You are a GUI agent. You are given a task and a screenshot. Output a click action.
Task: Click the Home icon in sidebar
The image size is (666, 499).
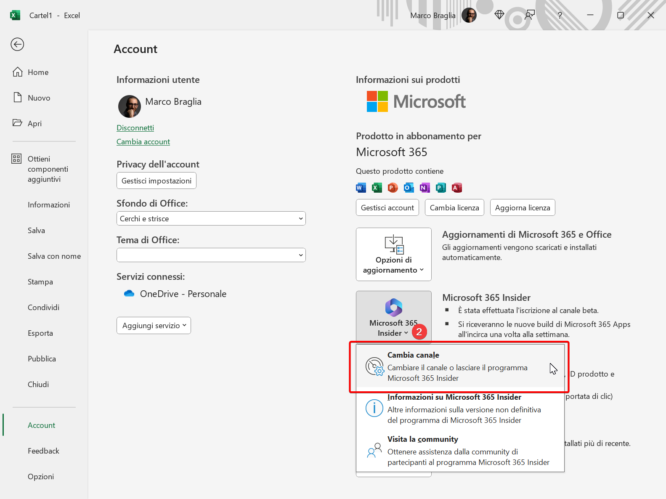[x=17, y=72]
